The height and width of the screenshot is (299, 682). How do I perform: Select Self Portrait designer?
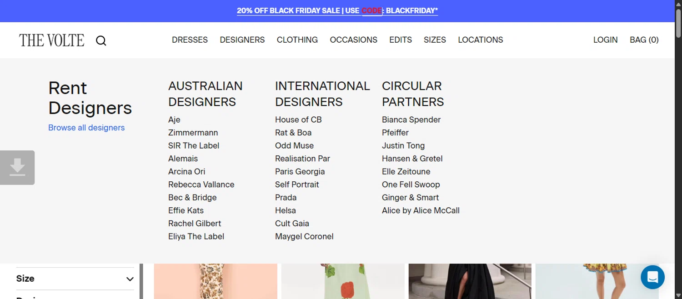(x=297, y=184)
